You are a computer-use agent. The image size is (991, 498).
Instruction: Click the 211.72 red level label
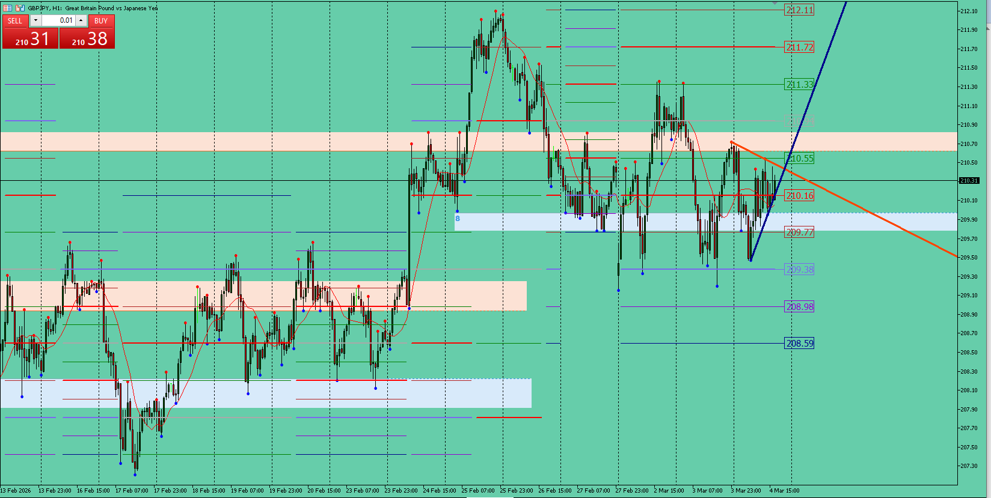click(799, 47)
